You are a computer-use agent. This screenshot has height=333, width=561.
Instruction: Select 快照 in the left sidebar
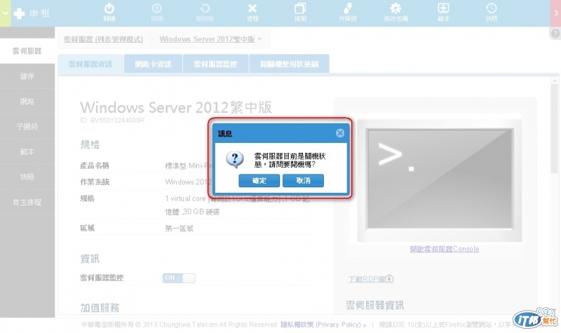coord(27,177)
